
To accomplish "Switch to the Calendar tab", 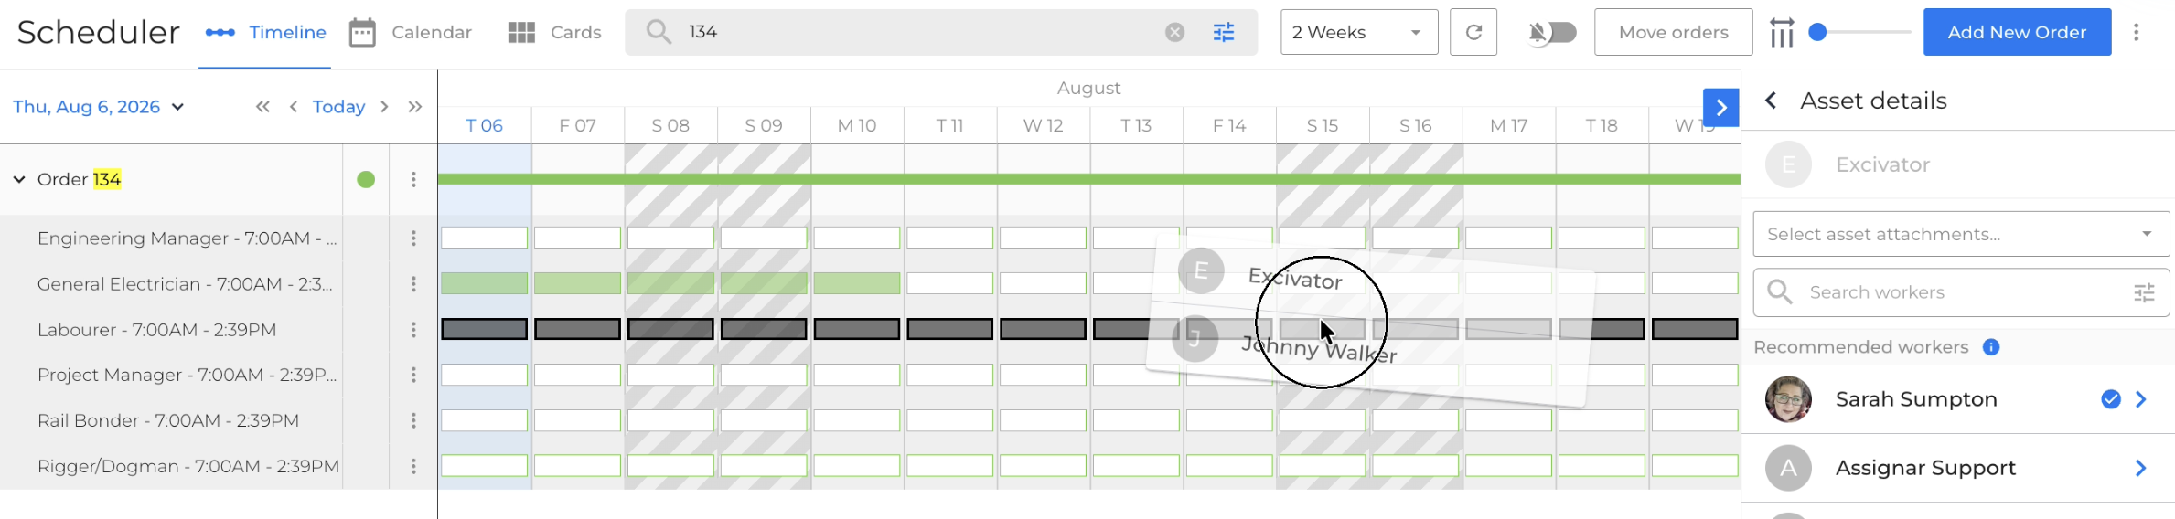I will [411, 33].
